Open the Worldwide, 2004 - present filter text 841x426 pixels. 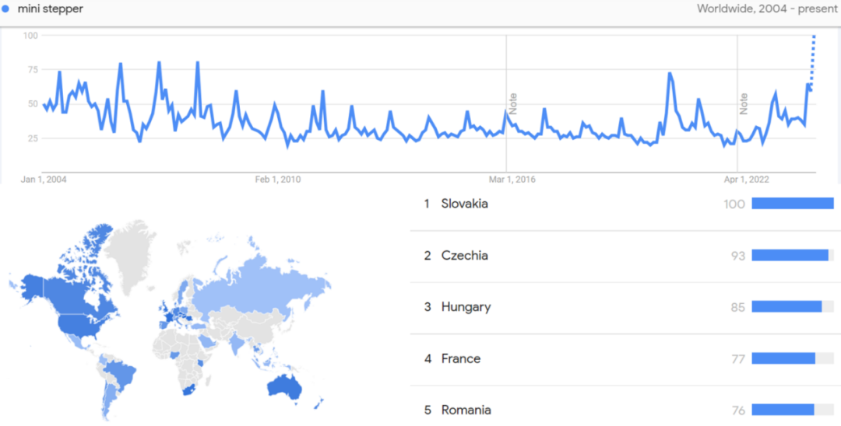(x=767, y=9)
